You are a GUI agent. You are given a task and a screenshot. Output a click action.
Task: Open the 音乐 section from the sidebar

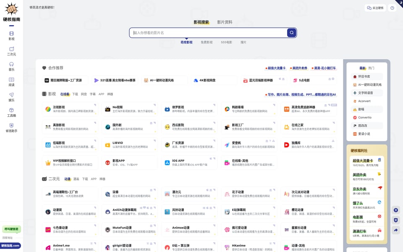point(11,66)
